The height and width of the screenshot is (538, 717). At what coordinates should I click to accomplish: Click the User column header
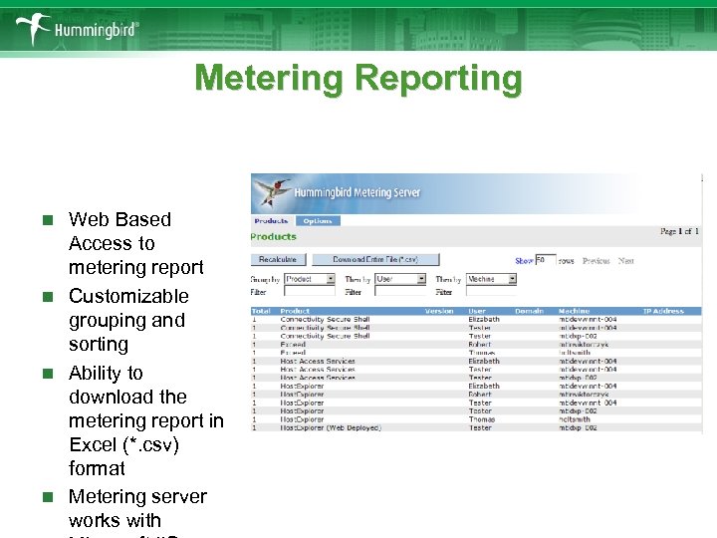(x=477, y=311)
